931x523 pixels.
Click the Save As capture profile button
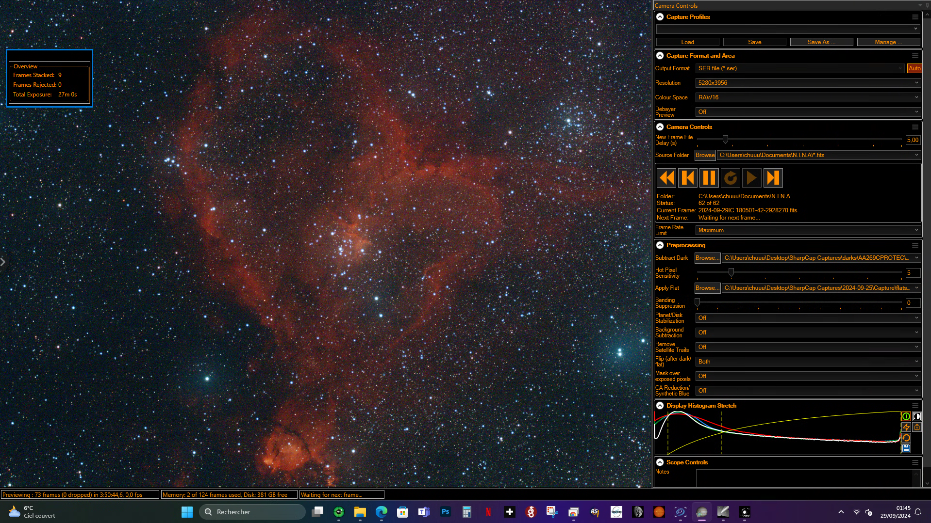pos(821,42)
